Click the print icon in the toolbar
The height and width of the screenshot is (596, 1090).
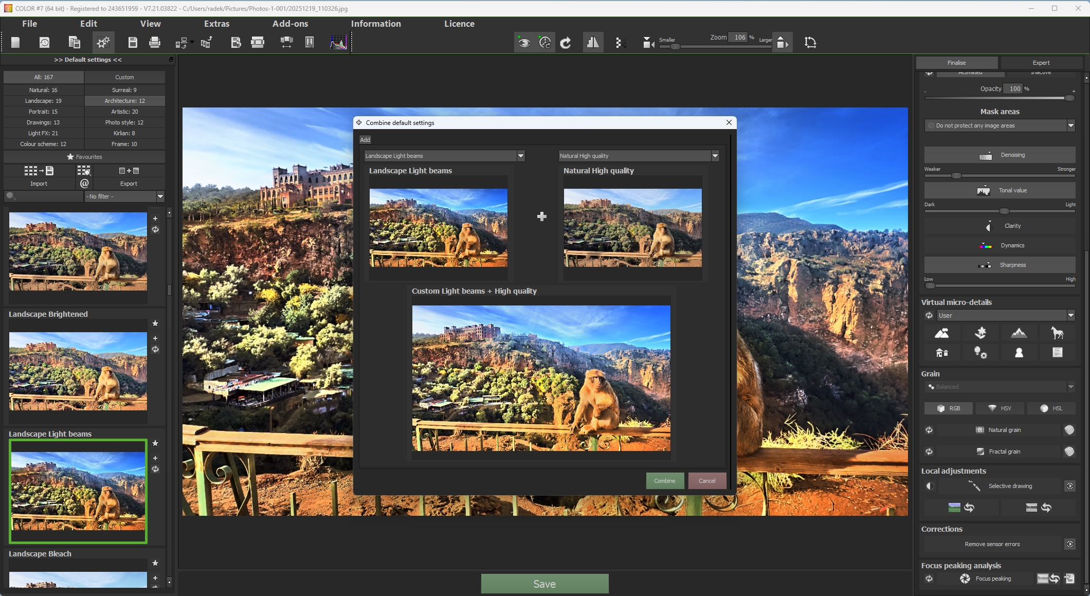[x=155, y=43]
